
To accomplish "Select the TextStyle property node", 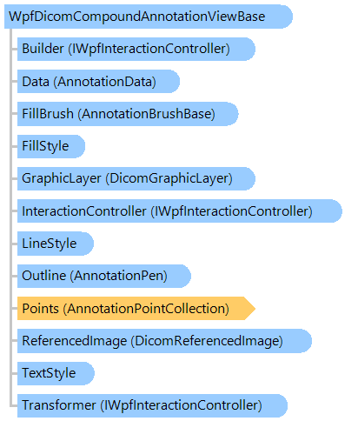I will pos(56,373).
